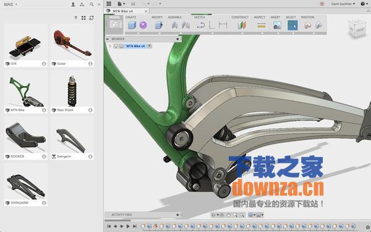Viewport: 371px width, 232px height.
Task: Expand the MTN Bike v4 browser node
Action: click(110, 46)
